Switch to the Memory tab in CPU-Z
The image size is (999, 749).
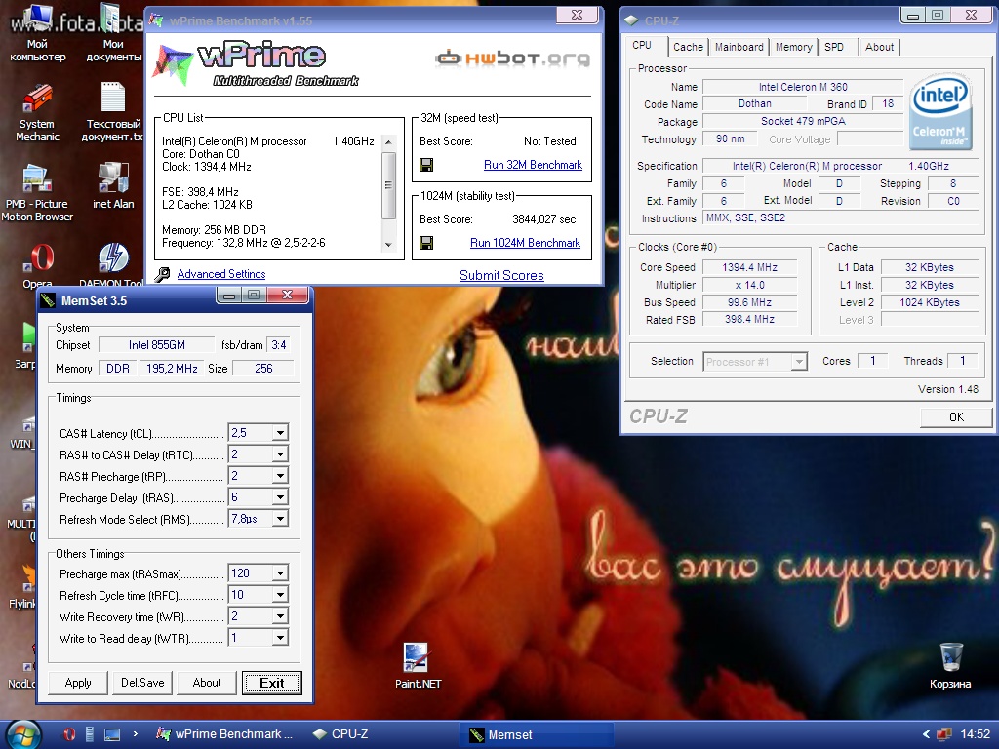pos(794,47)
